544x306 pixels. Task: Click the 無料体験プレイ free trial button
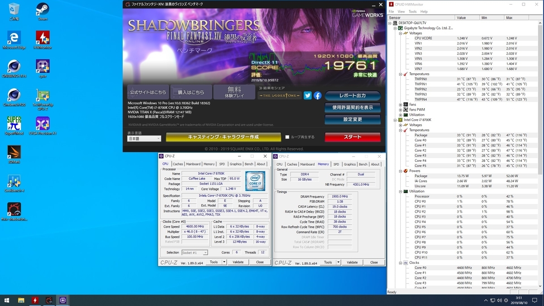234,92
